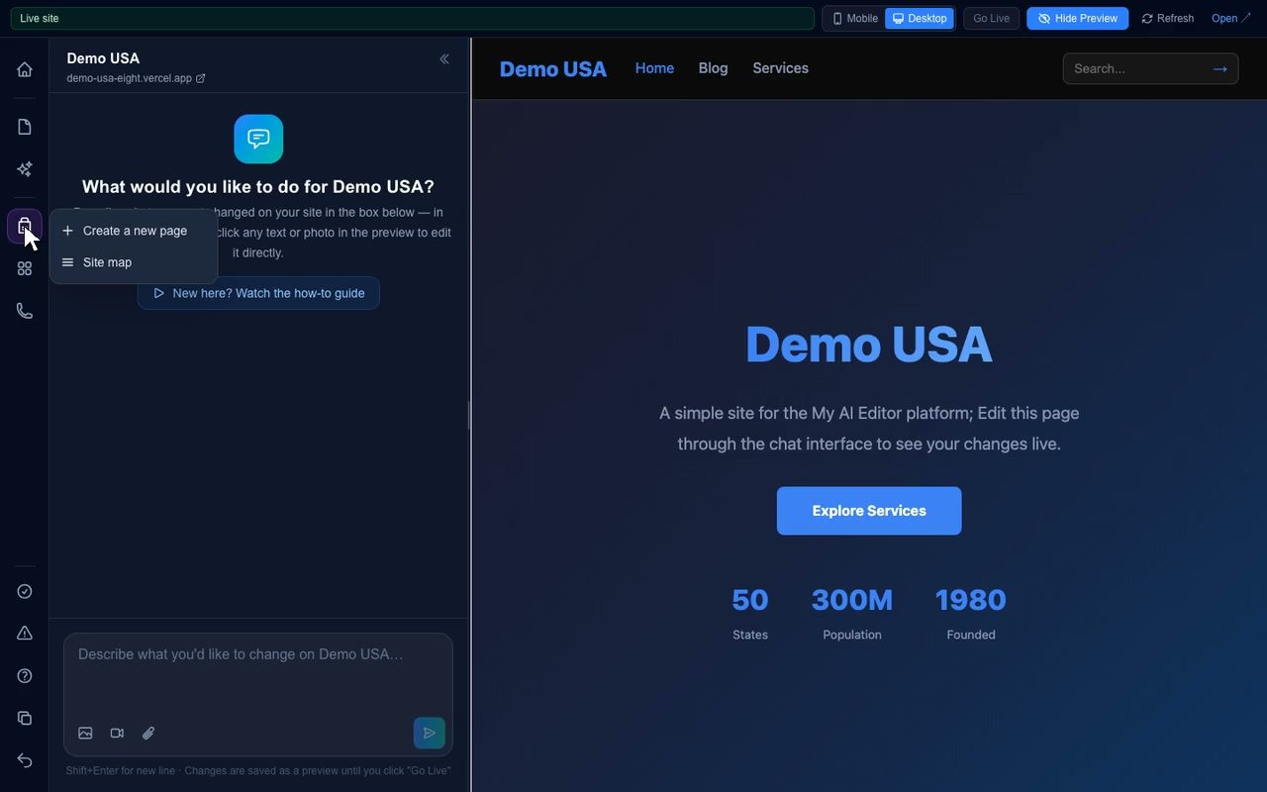Click the large Demo USA hero heading
1267x792 pixels.
[869, 345]
